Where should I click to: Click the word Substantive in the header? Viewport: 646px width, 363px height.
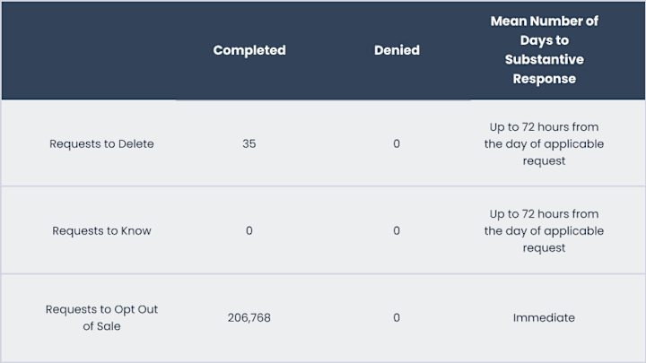545,59
